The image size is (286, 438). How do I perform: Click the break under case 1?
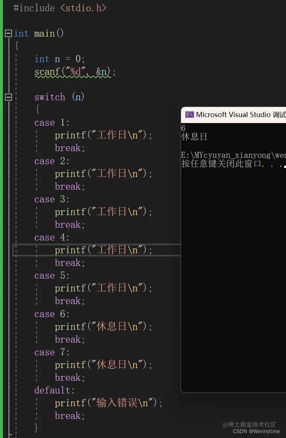[x=70, y=148]
